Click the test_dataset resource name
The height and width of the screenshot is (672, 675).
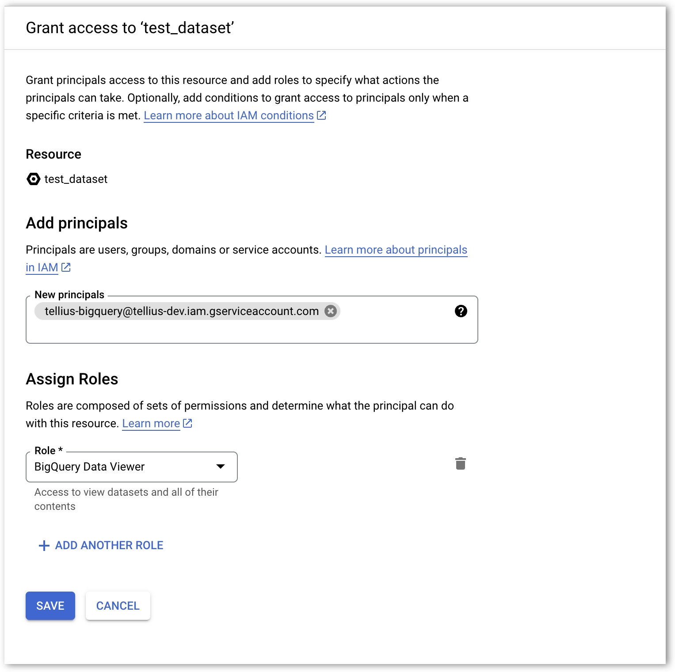76,179
